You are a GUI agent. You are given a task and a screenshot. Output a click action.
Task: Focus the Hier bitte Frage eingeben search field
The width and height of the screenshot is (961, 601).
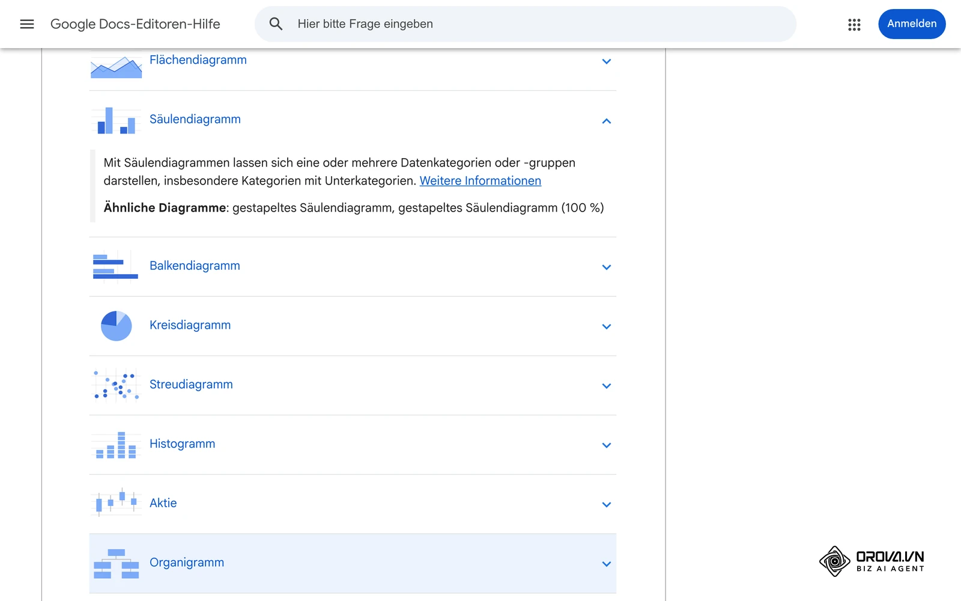[x=526, y=24]
